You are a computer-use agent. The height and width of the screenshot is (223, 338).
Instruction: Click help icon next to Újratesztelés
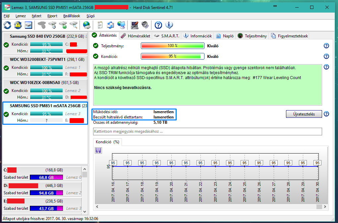click(326, 114)
